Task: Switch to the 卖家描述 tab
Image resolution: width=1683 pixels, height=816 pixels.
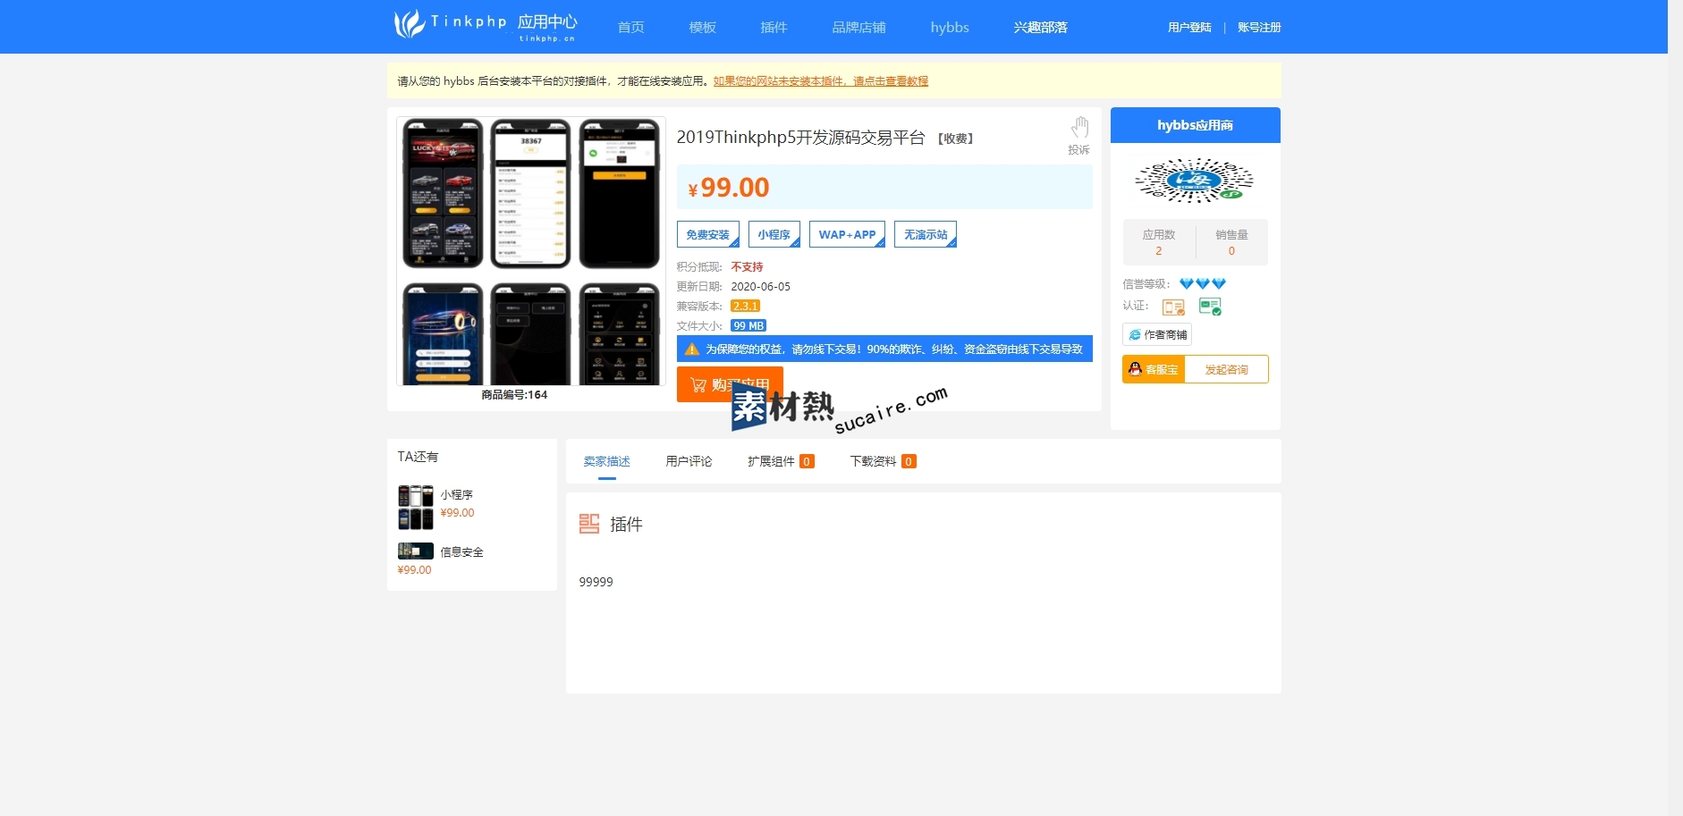Action: click(606, 461)
